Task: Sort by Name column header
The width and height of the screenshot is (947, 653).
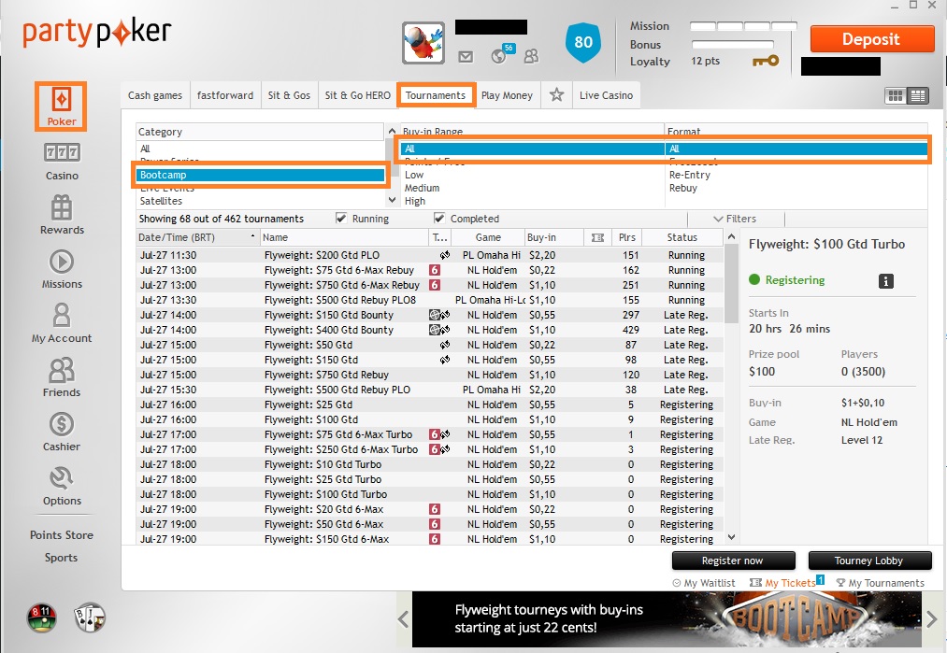Action: click(345, 238)
